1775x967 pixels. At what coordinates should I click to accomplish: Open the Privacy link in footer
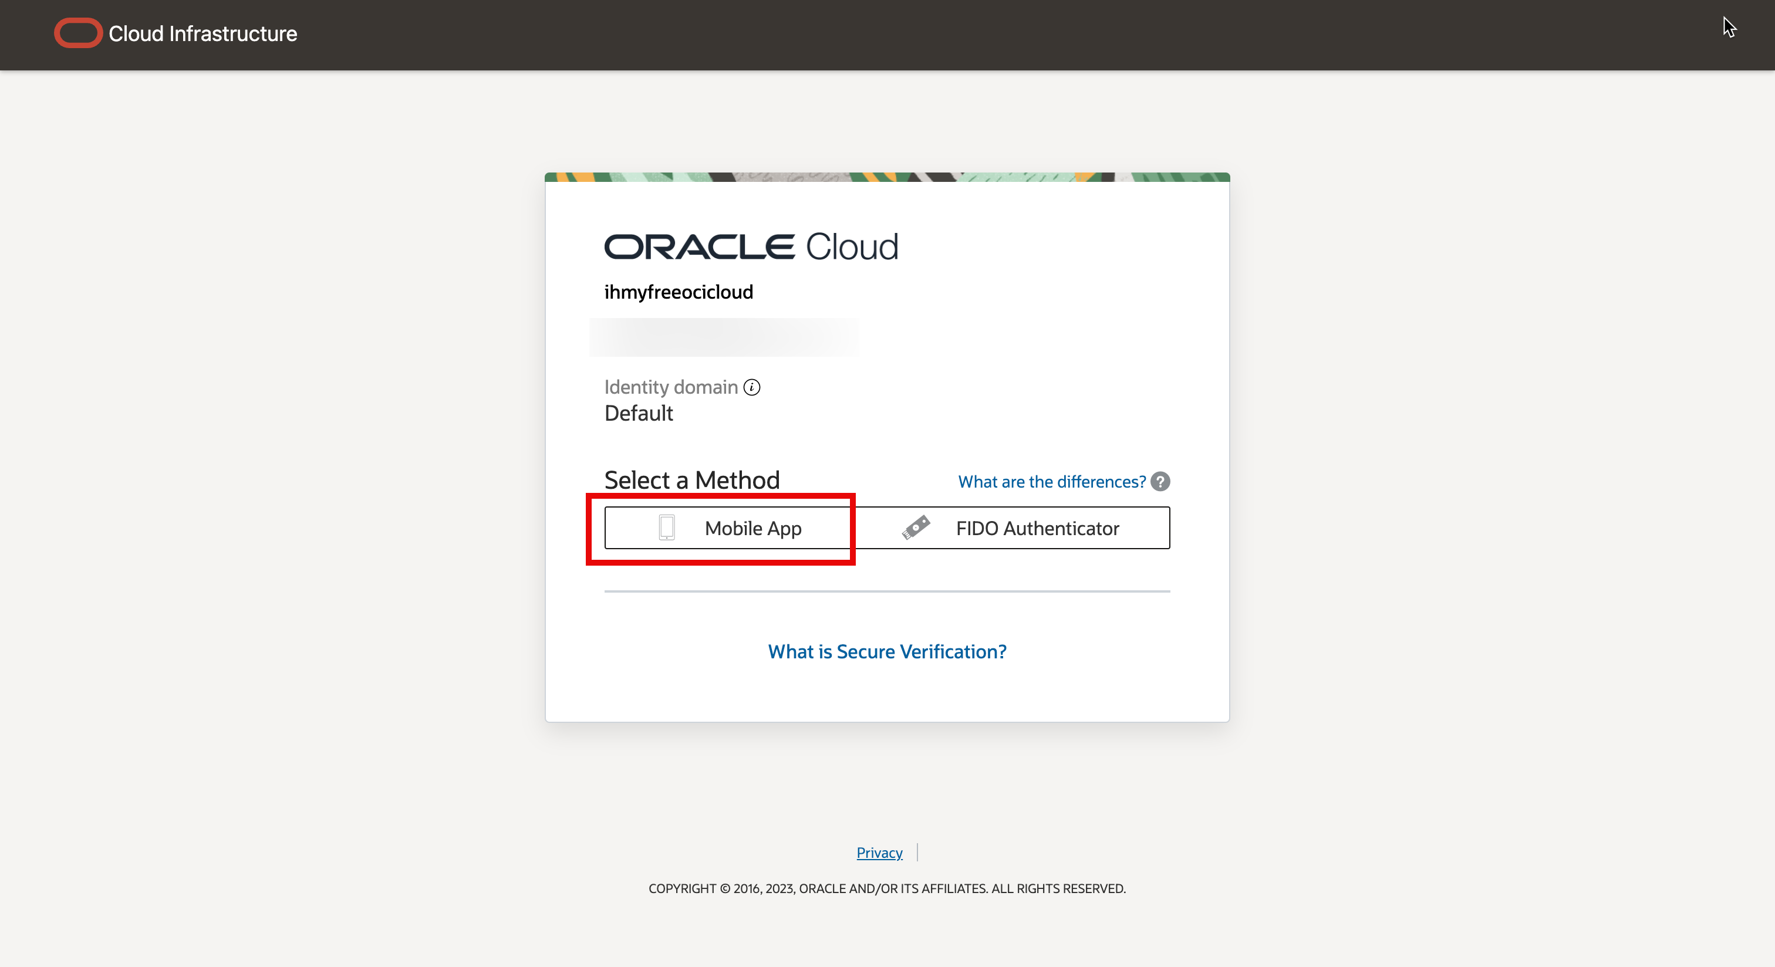(879, 853)
